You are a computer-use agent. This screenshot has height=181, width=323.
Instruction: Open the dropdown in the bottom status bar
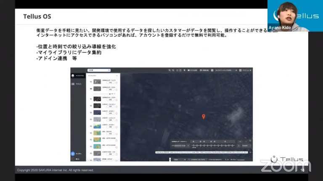coord(180,160)
